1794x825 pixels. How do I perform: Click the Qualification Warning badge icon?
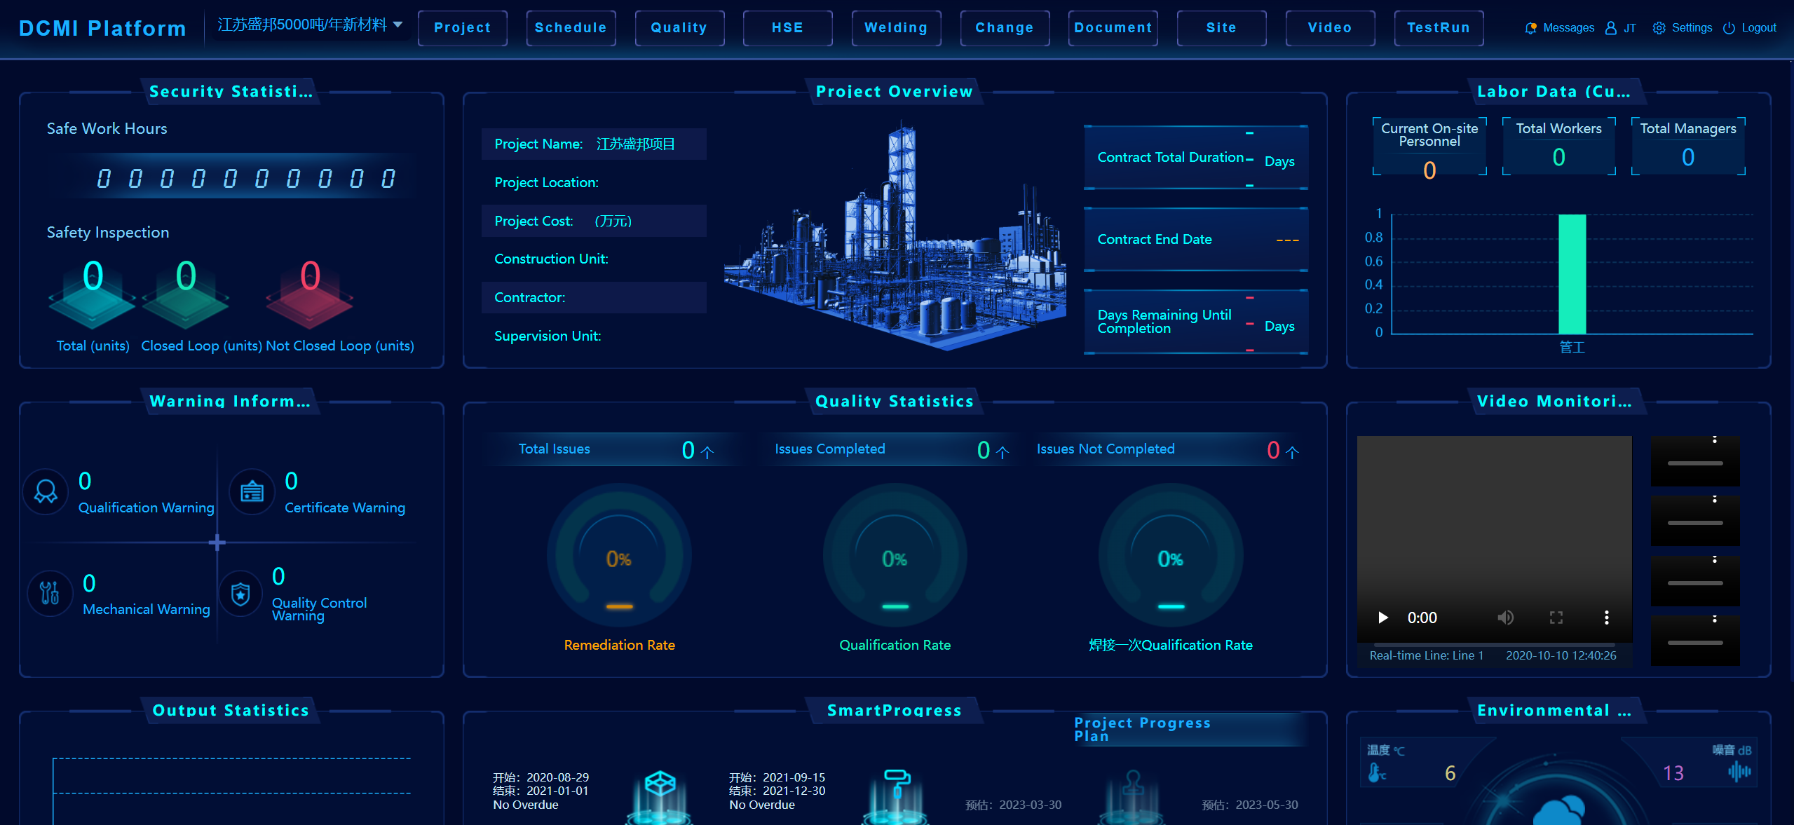click(x=46, y=492)
